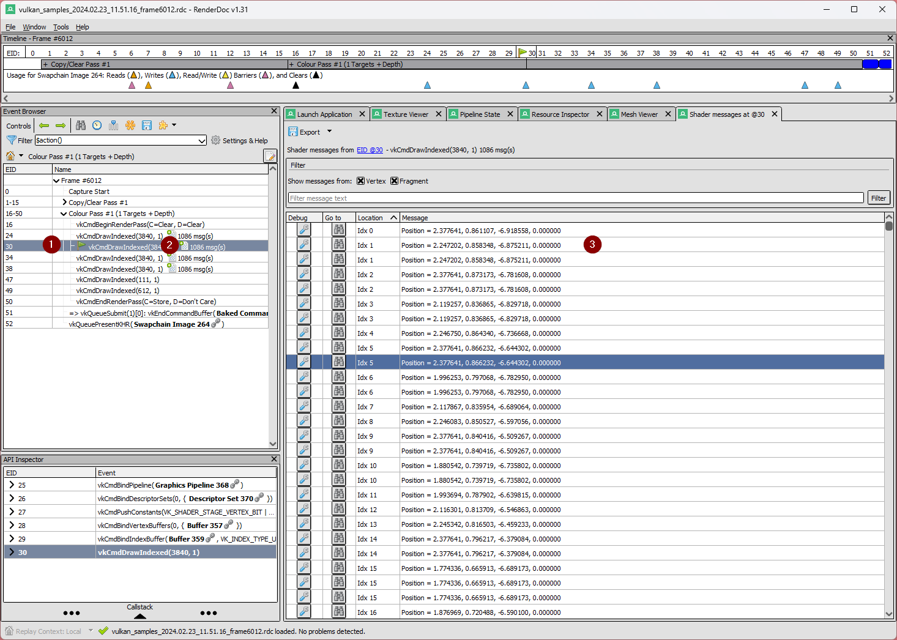Expand the Copy/Clear Pass #1 tree node

point(64,203)
